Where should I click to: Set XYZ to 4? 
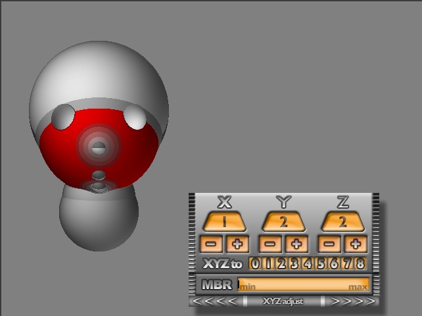pos(308,263)
